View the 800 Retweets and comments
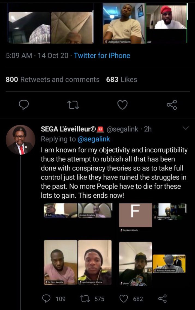Viewport: 195px width, 310px height. click(x=53, y=80)
